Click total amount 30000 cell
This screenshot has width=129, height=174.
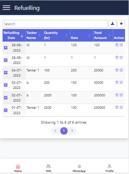click(98, 82)
